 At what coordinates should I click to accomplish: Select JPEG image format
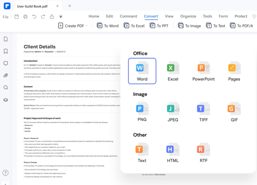pyautogui.click(x=173, y=112)
